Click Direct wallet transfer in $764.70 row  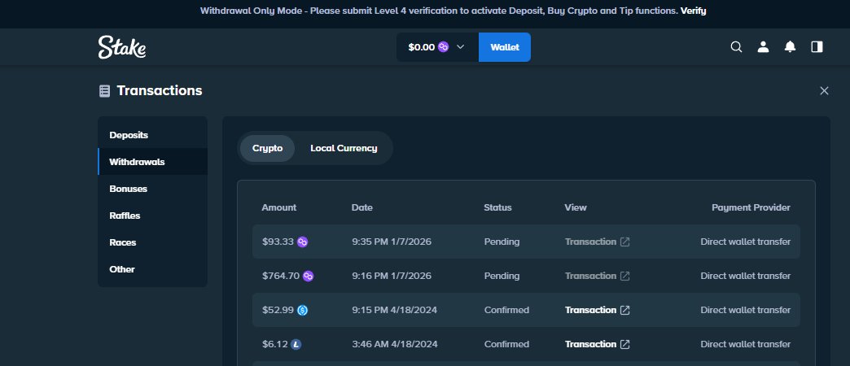(x=745, y=276)
